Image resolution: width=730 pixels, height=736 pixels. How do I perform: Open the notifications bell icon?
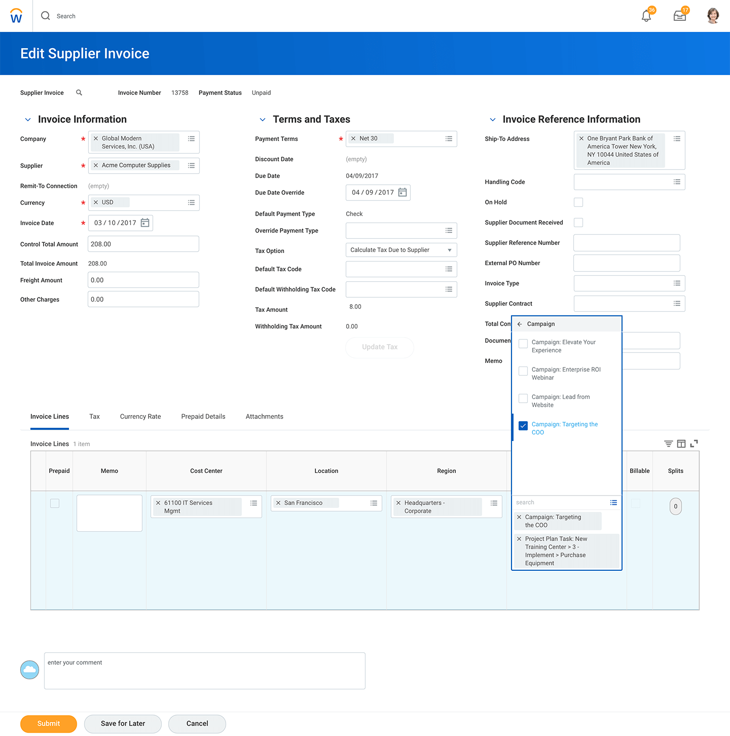coord(646,16)
